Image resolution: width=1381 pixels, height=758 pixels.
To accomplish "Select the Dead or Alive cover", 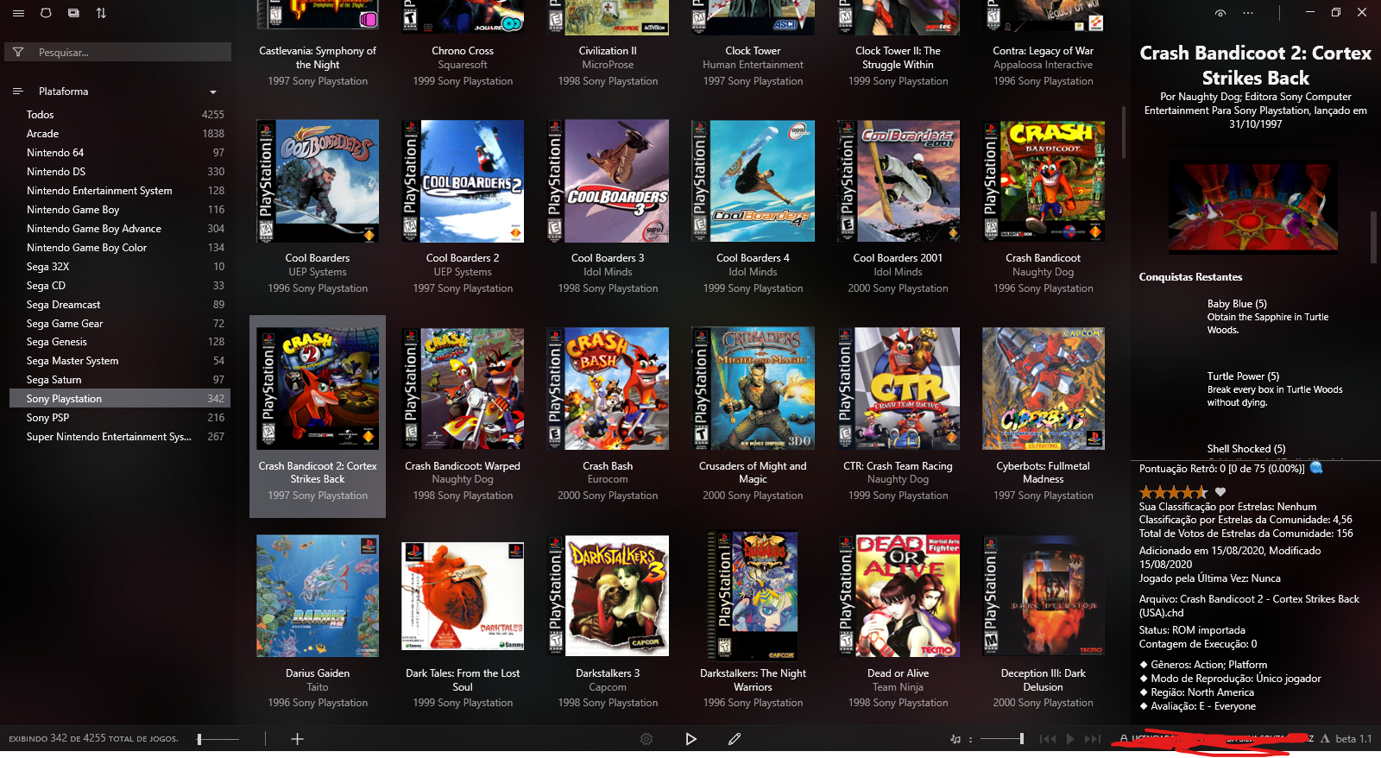I will click(898, 596).
